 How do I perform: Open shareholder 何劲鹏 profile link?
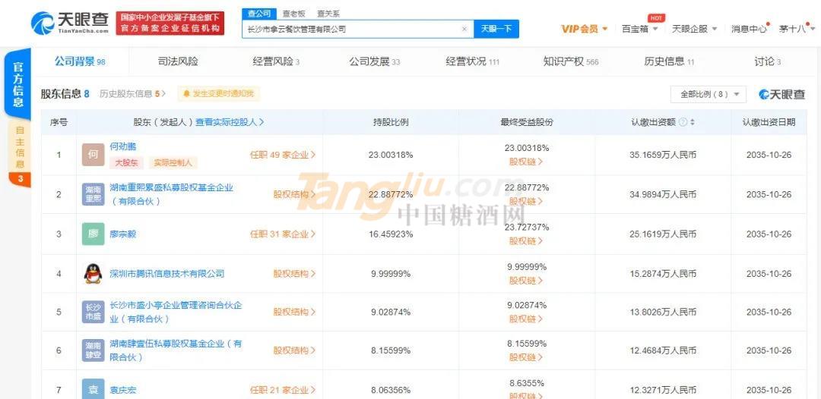(x=122, y=146)
